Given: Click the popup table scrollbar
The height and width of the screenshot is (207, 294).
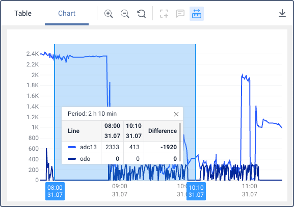Looking at the screenshot, I should click(180, 142).
